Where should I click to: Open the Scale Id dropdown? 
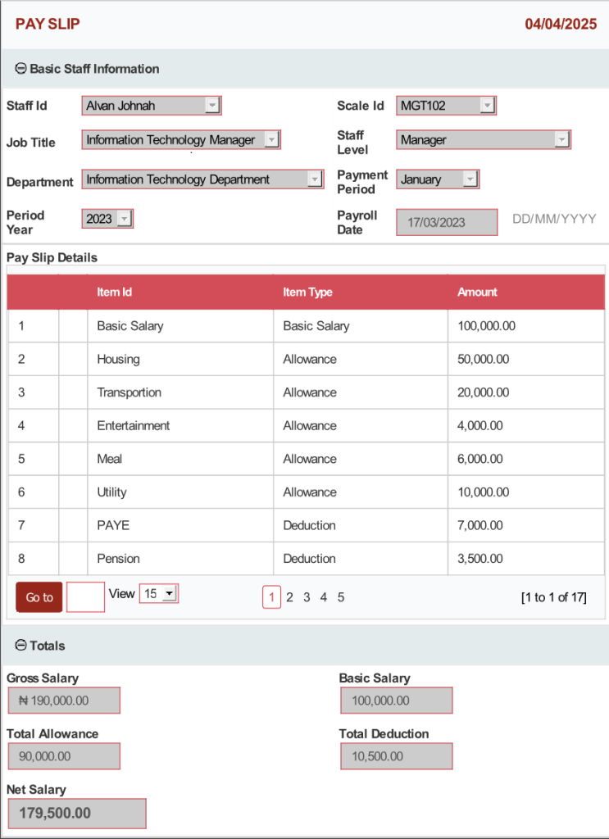pos(486,106)
